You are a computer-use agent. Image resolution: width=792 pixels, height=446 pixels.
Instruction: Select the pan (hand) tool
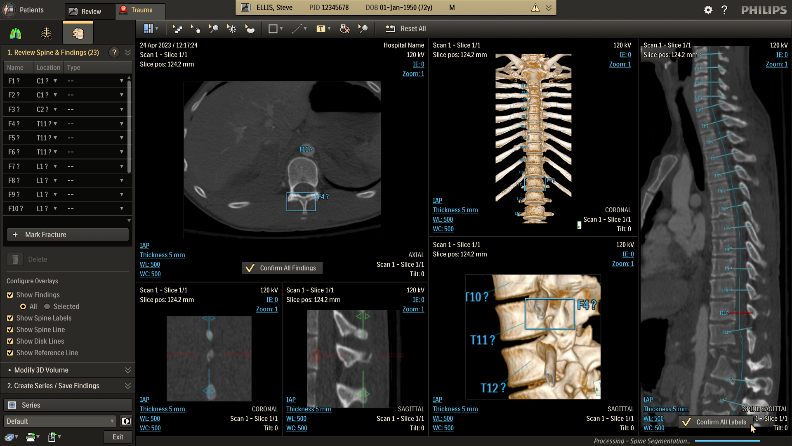[196, 28]
